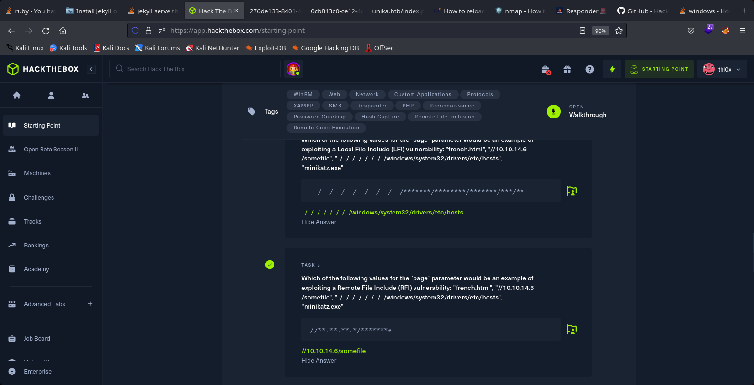This screenshot has height=385, width=754.
Task: Click the LFI answer input field
Action: [x=431, y=191]
